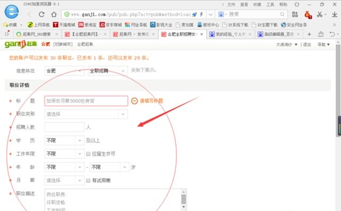Open the 导航 navigation dropdown
The height and width of the screenshot is (211, 341).
click(323, 45)
